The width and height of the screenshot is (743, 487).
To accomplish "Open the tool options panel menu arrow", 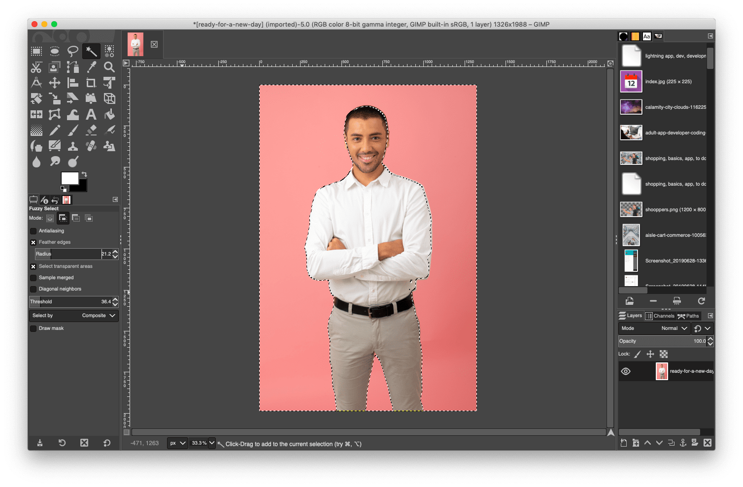I will (115, 199).
